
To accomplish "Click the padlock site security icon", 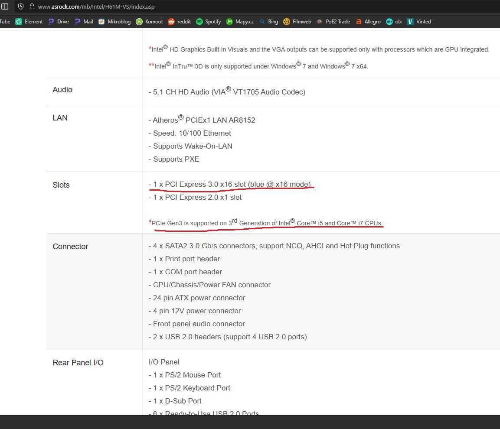I will pyautogui.click(x=32, y=6).
